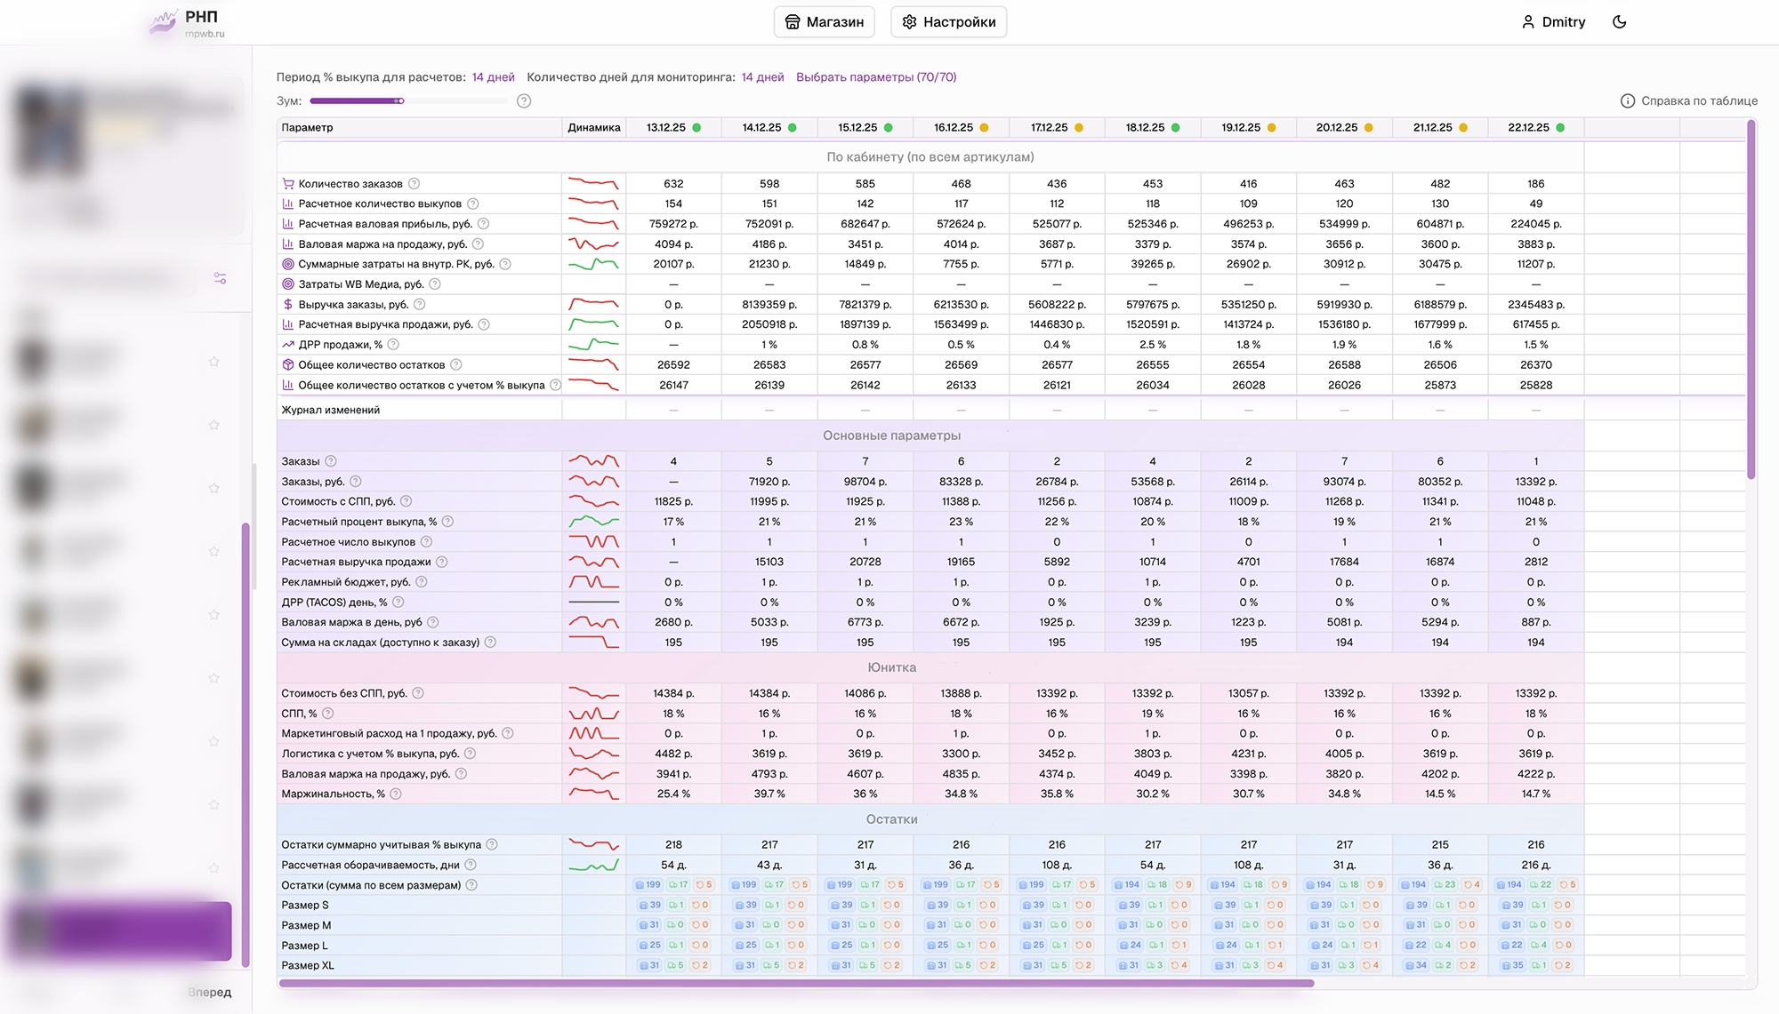This screenshot has height=1014, width=1779.
Task: Click 'Выбрать параметры (70/70)' link
Action: click(x=875, y=77)
